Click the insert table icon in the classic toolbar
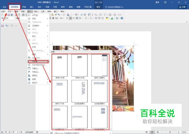This screenshot has width=189, height=134. pyautogui.click(x=76, y=15)
